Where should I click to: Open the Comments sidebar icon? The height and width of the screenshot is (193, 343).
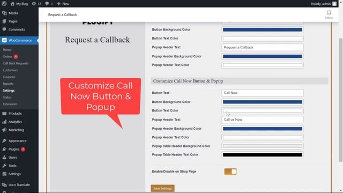point(4,29)
